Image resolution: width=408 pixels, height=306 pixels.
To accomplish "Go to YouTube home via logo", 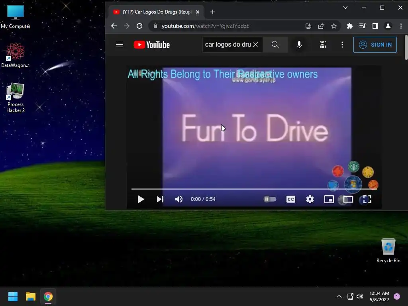I will pyautogui.click(x=152, y=45).
